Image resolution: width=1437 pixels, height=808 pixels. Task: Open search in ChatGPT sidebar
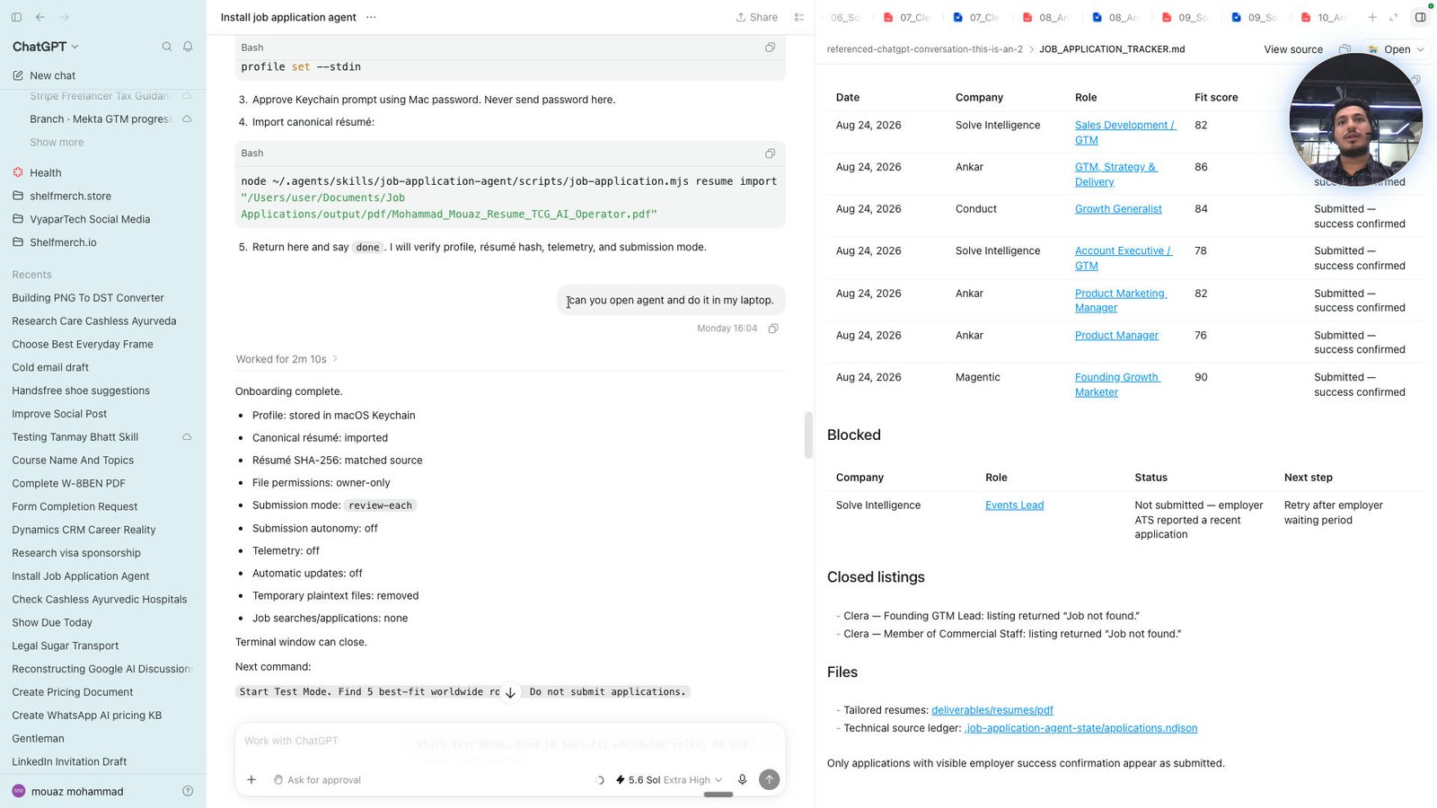click(166, 47)
